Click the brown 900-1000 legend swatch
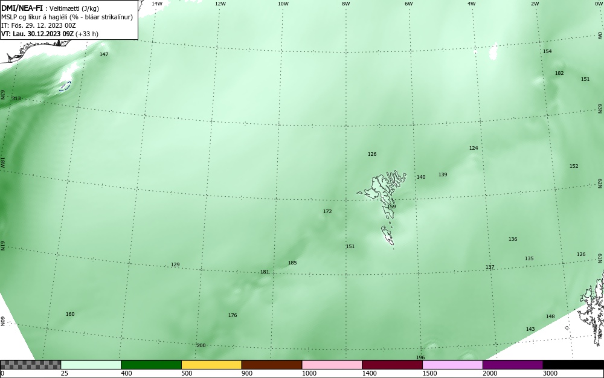This screenshot has width=604, height=378. [x=272, y=365]
